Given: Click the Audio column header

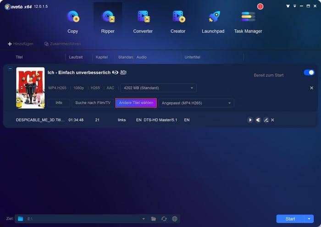Looking at the screenshot, I should click(x=141, y=57).
